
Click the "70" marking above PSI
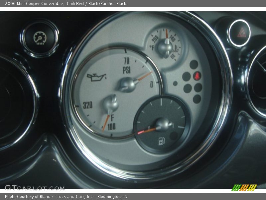[127, 61]
